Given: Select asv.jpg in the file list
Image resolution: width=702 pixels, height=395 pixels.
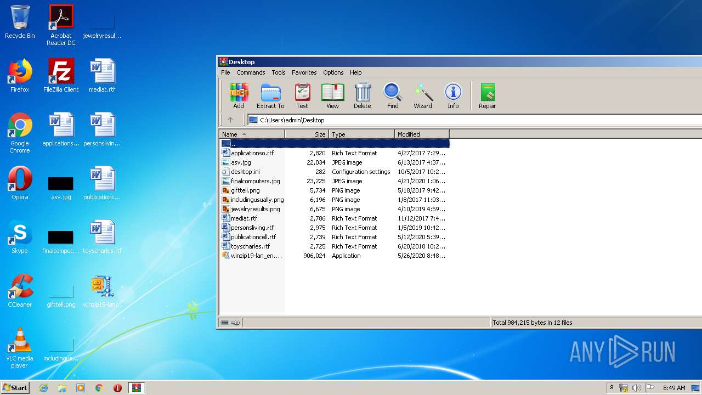Looking at the screenshot, I should (x=335, y=162).
